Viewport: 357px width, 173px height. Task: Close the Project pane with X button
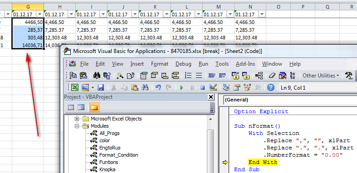coord(211,97)
